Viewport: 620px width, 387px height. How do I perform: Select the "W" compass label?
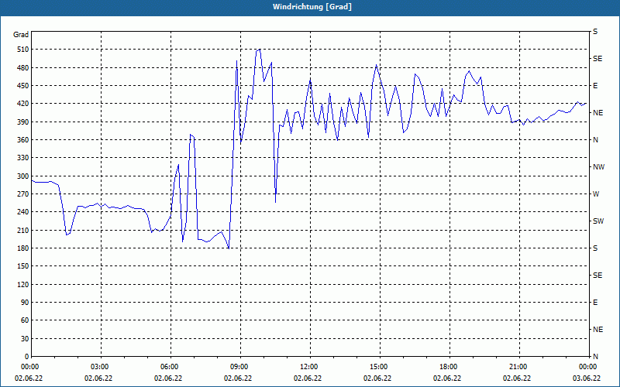(596, 194)
